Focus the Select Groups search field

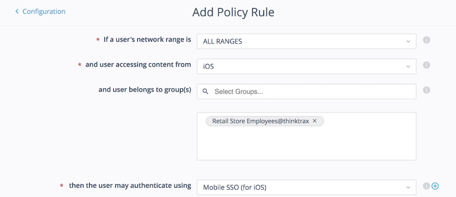[312, 91]
